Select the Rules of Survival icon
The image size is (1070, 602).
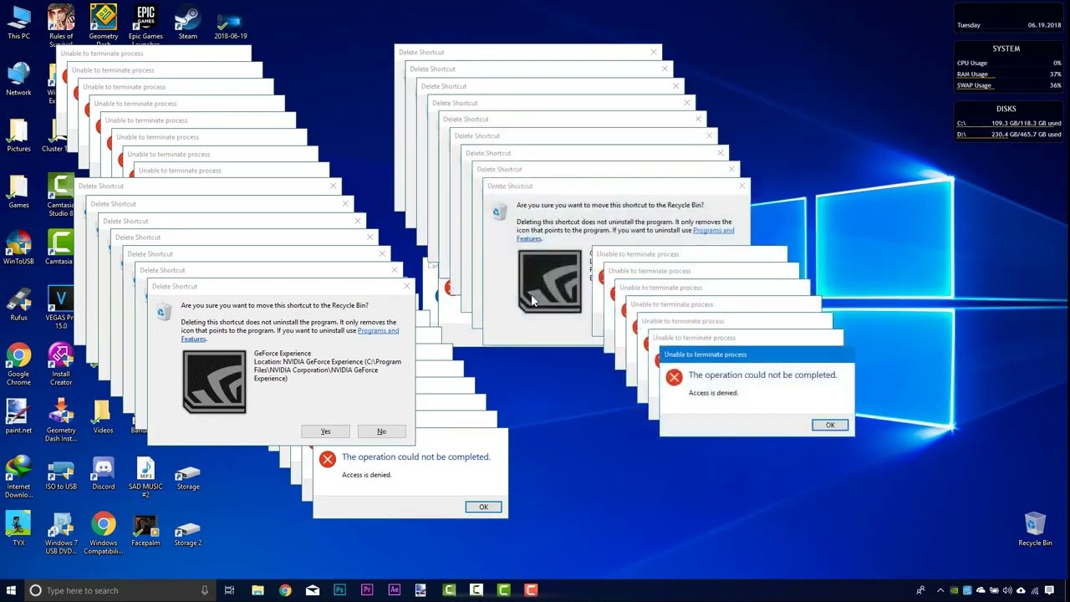pyautogui.click(x=61, y=24)
